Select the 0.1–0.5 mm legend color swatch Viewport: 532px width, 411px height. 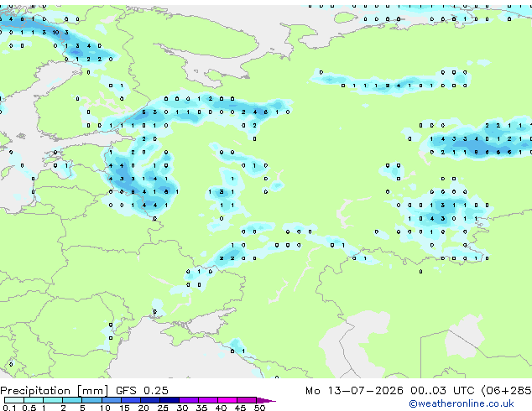coord(14,400)
